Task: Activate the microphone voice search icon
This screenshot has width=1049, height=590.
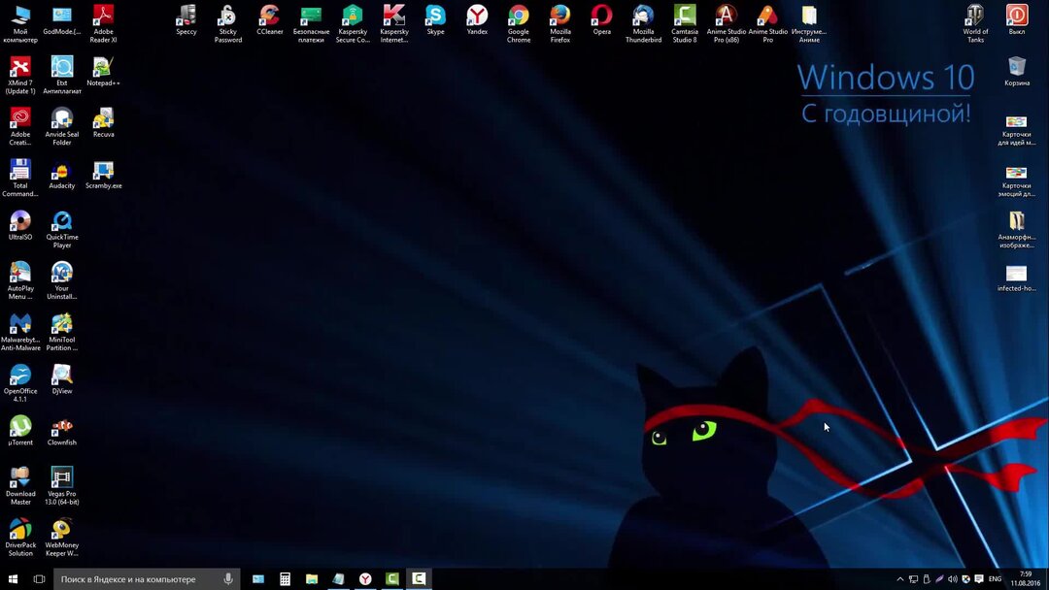Action: click(228, 578)
